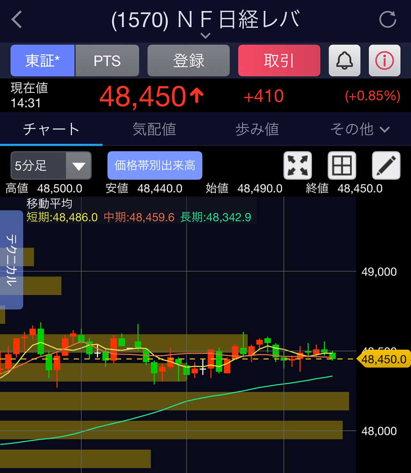Viewport: 411px width, 473px height.
Task: Open the テクニカル side panel
Action: click(12, 260)
